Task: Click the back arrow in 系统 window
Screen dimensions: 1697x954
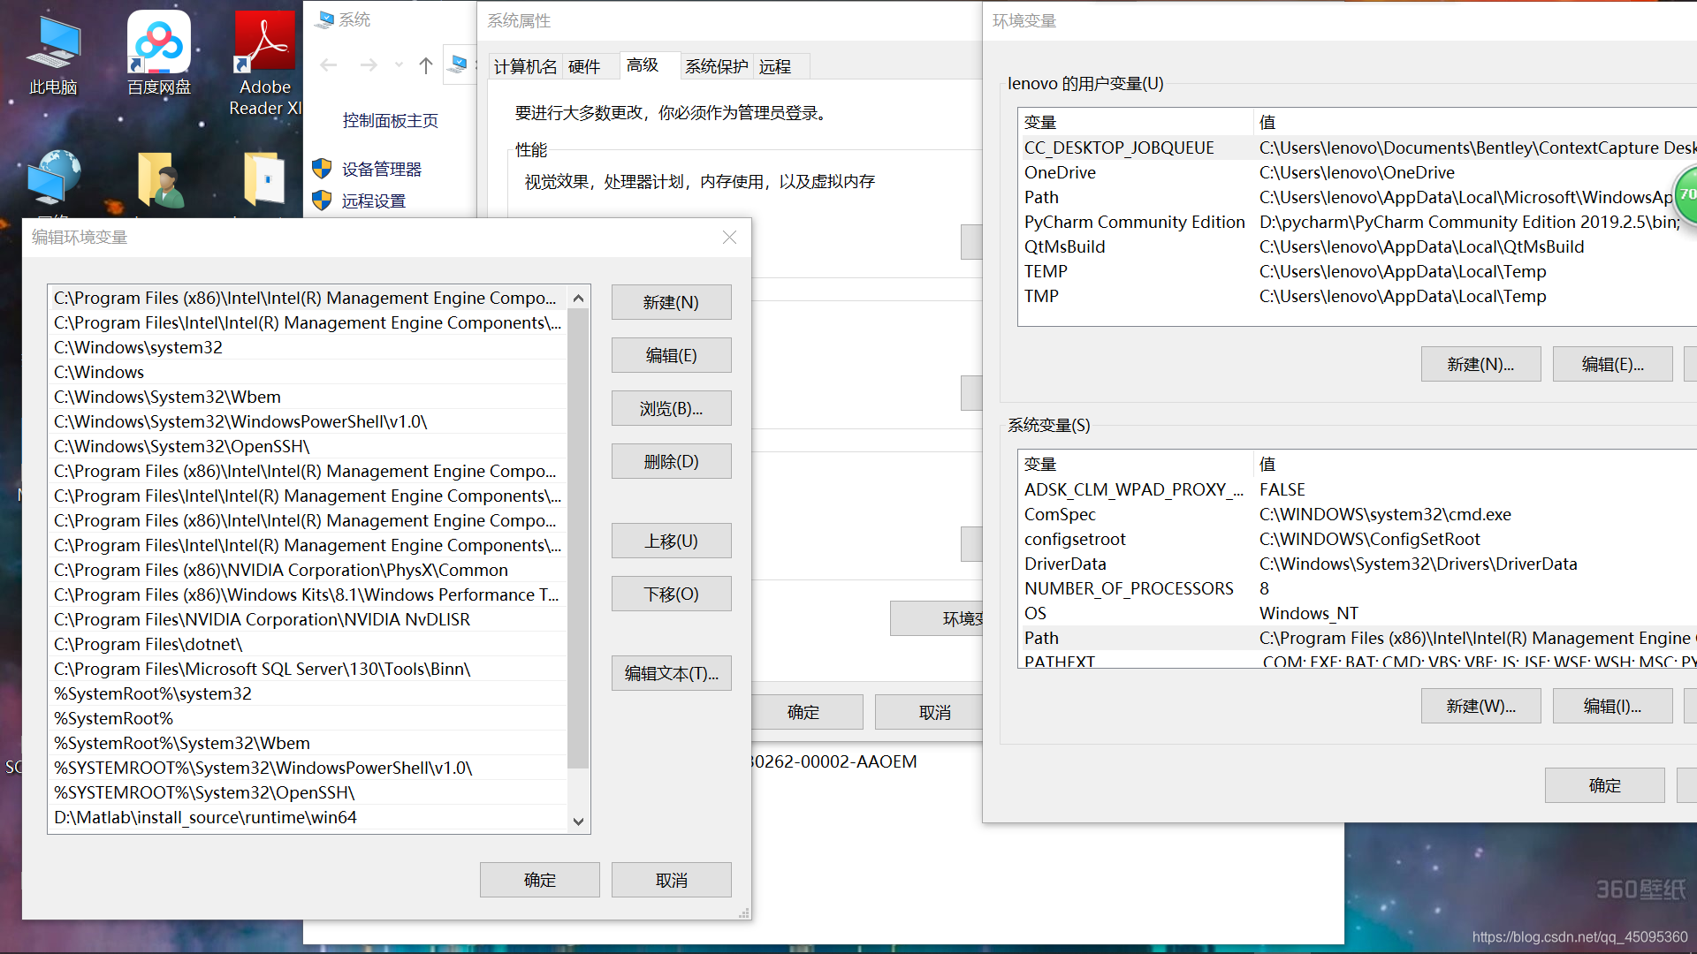Action: [329, 64]
